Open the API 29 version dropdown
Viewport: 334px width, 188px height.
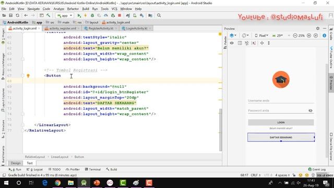[x=278, y=36]
